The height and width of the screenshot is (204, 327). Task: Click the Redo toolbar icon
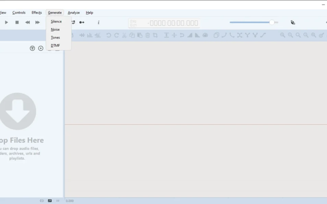(x=116, y=35)
